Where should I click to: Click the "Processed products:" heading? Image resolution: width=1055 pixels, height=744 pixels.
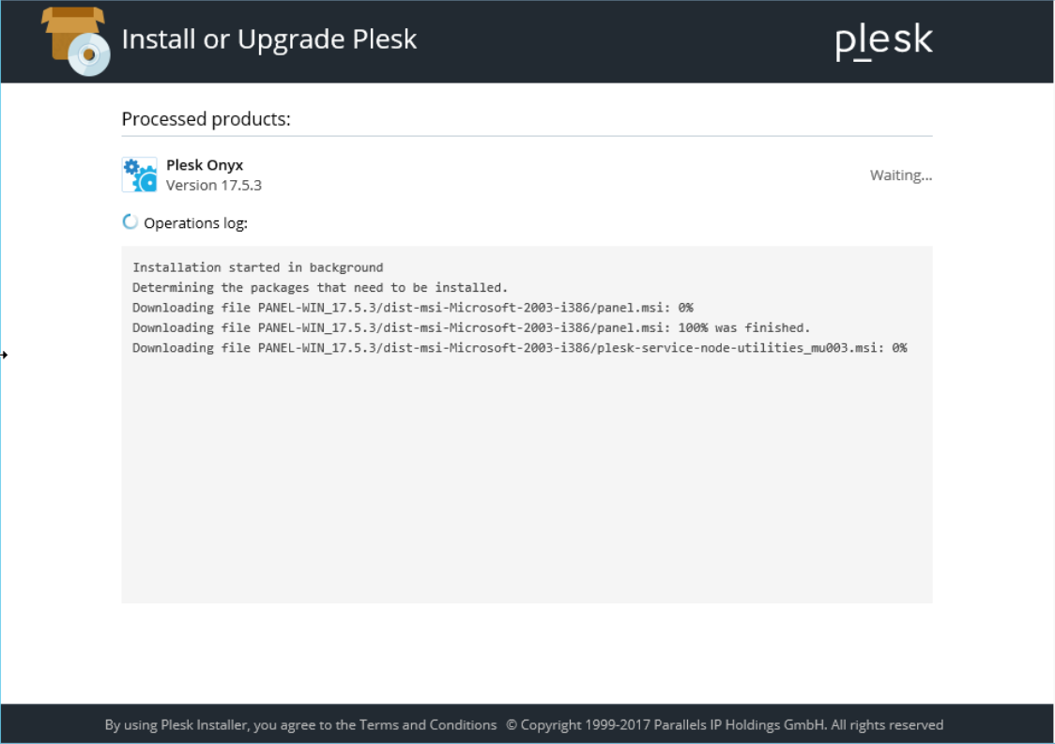206,119
